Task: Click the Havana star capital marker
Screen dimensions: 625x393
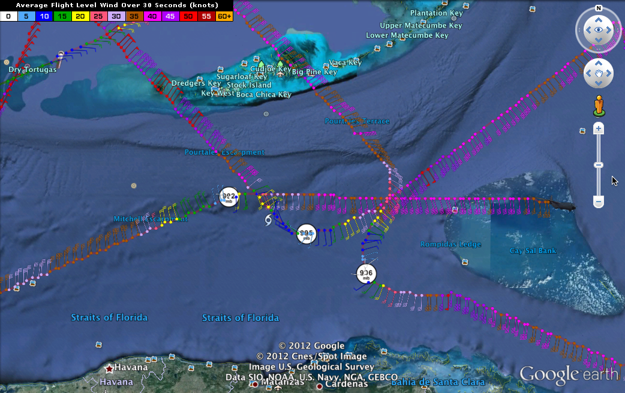Action: [109, 368]
